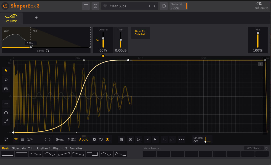
Task: Choose the straight line segment tool
Action: [x=6, y=104]
